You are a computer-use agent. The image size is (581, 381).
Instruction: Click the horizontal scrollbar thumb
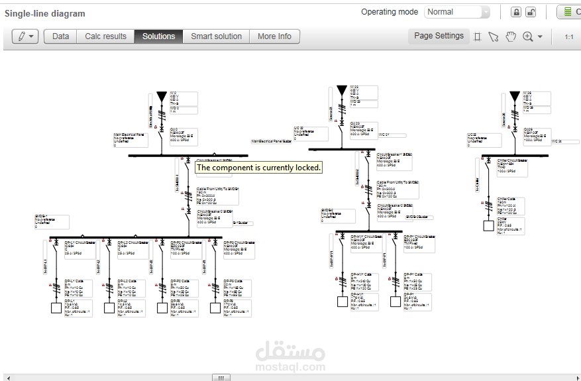pyautogui.click(x=221, y=378)
